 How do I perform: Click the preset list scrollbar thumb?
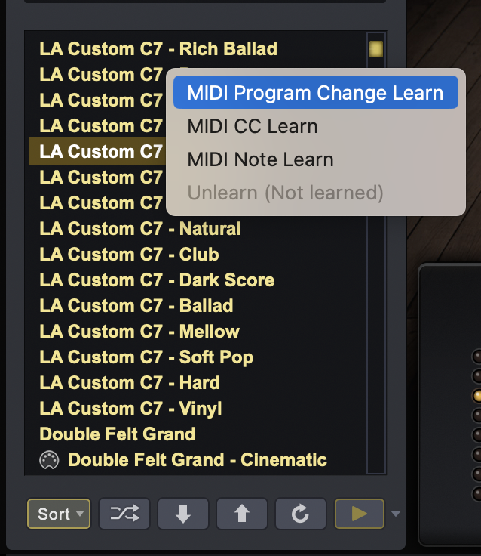(x=376, y=49)
